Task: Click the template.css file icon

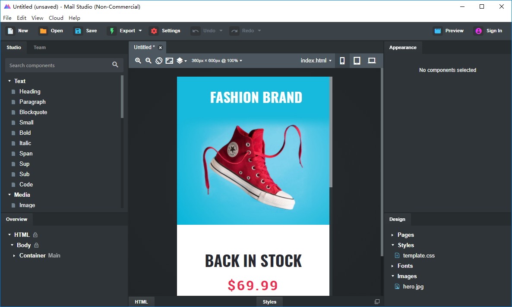Action: click(397, 256)
